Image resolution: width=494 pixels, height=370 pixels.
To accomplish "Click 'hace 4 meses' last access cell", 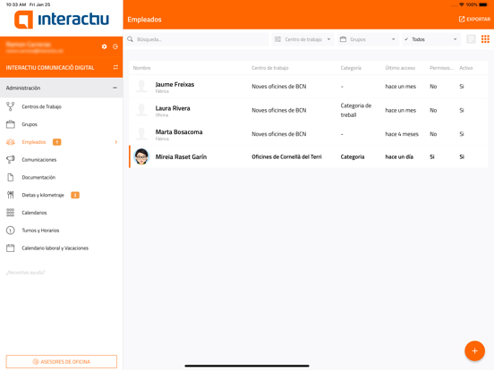I will click(402, 134).
